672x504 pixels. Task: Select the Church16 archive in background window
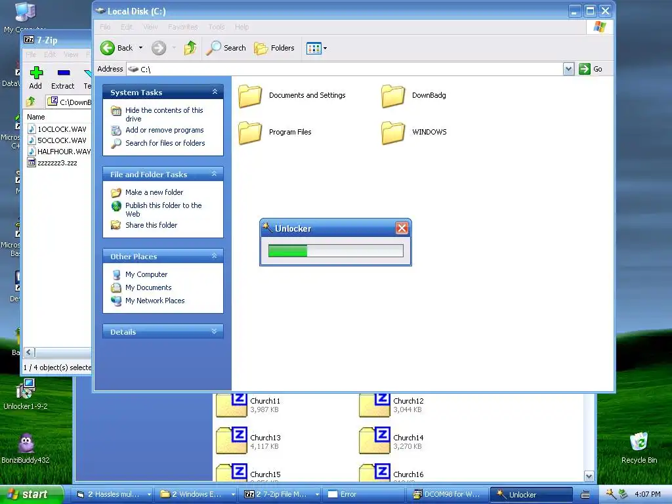point(392,473)
